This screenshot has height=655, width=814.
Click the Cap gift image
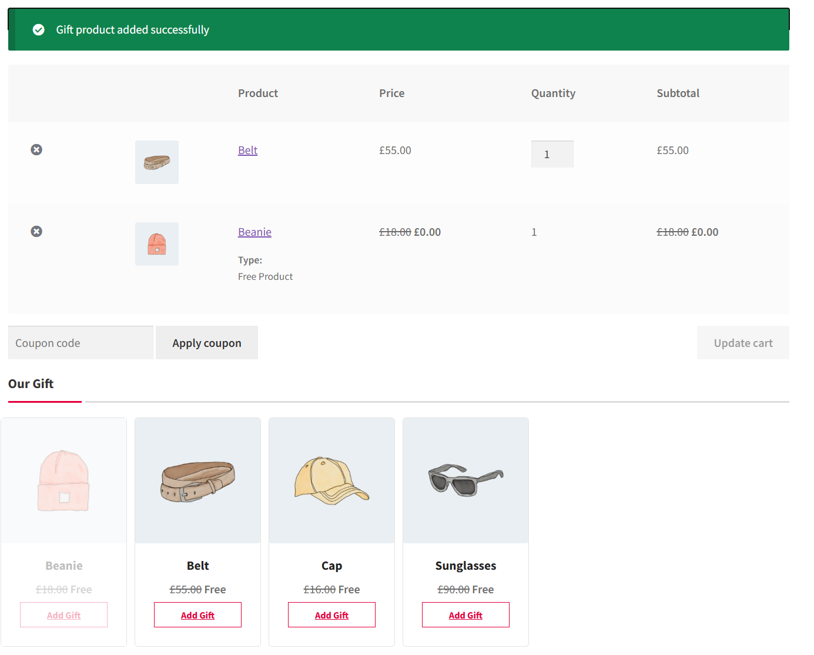click(x=331, y=480)
